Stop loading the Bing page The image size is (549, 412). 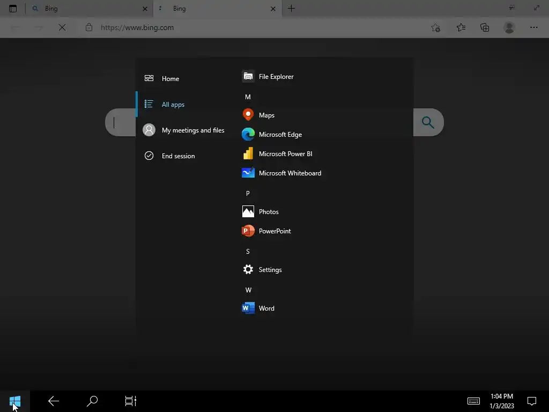tap(62, 27)
